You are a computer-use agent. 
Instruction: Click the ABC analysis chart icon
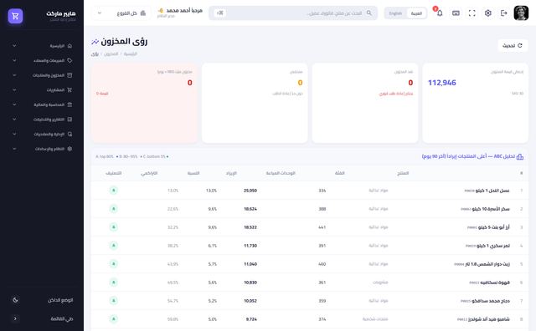coord(520,156)
